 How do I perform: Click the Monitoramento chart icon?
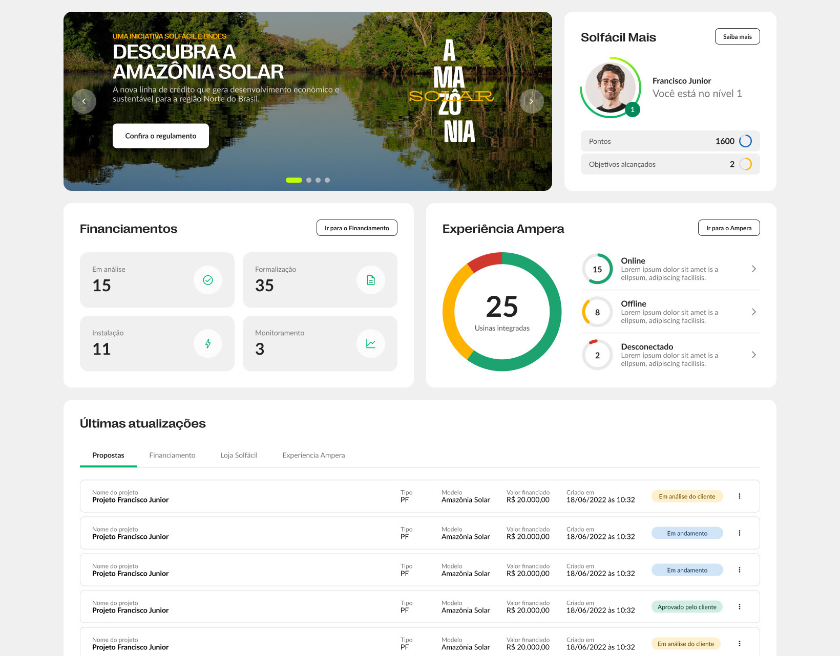pyautogui.click(x=371, y=343)
